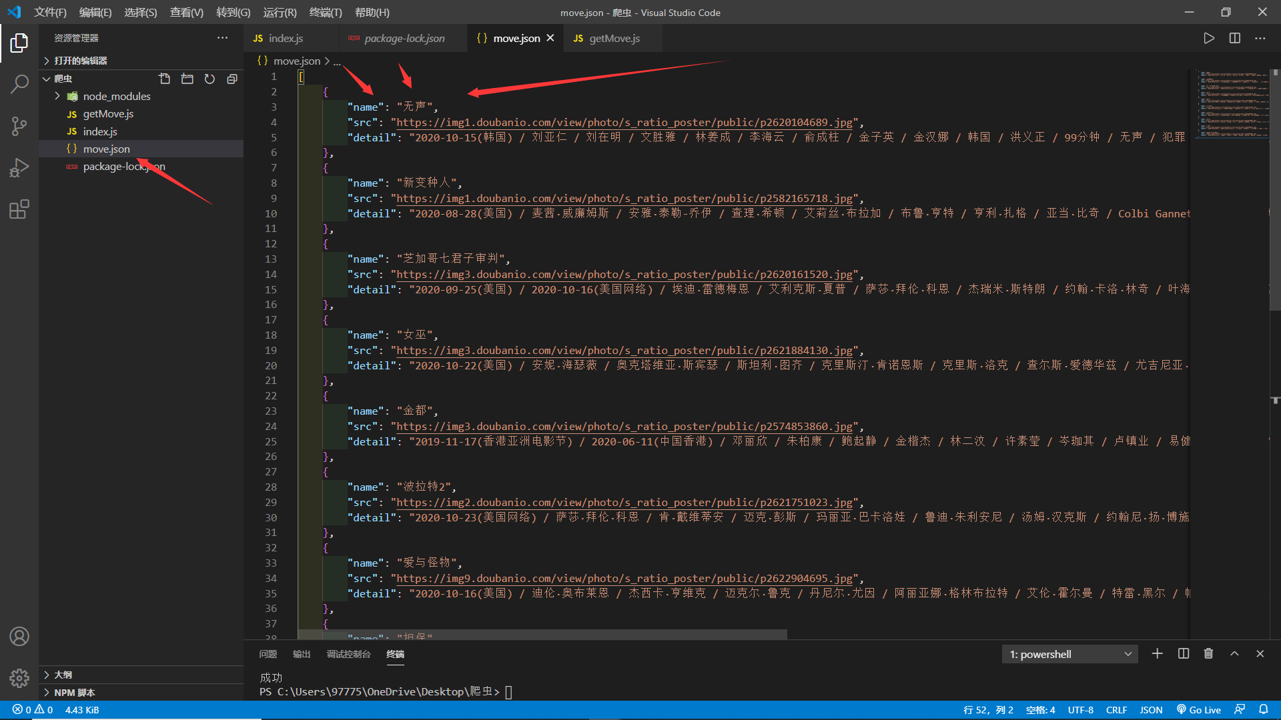Open Source Control view
The image size is (1281, 720).
click(x=19, y=126)
